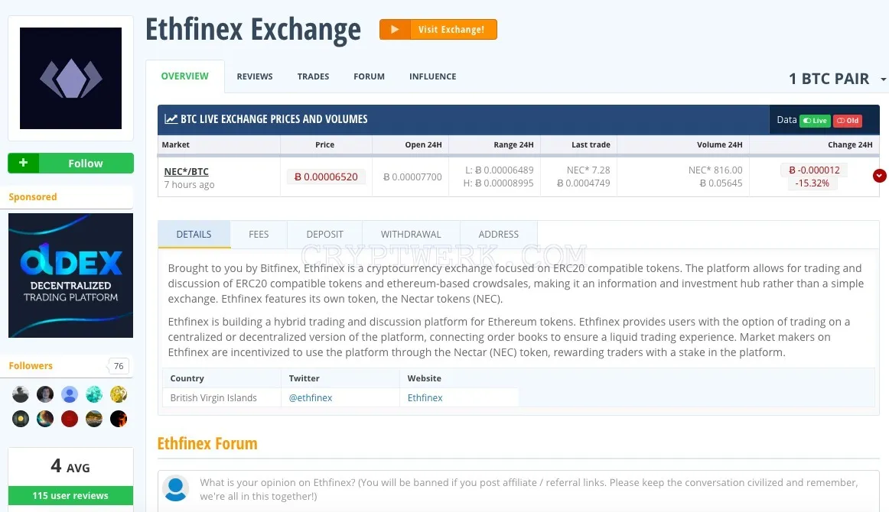
Task: Open the Ethfinex website link
Action: (x=425, y=397)
